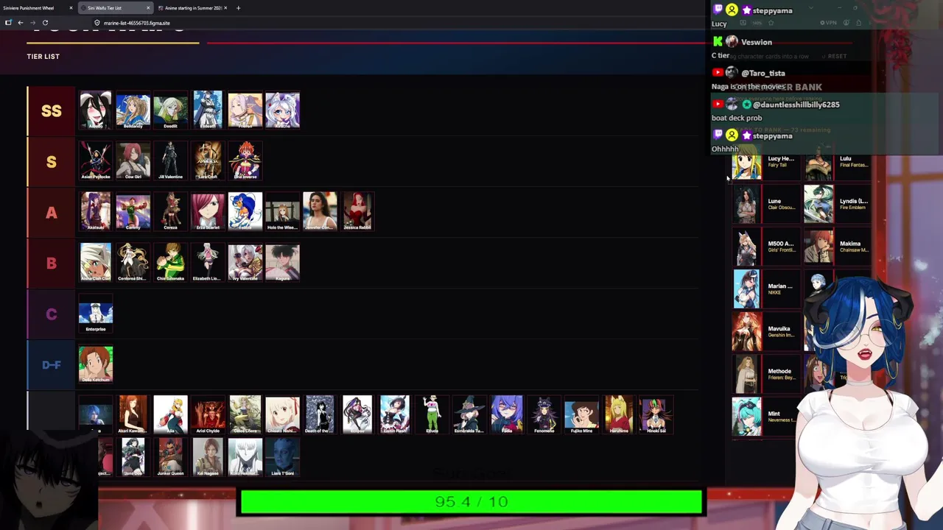Reload the current page
Viewport: 943px width, 530px height.
(x=45, y=23)
